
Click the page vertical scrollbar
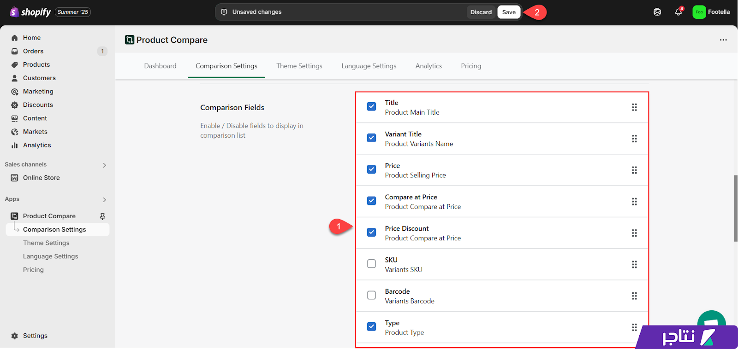coord(735,208)
